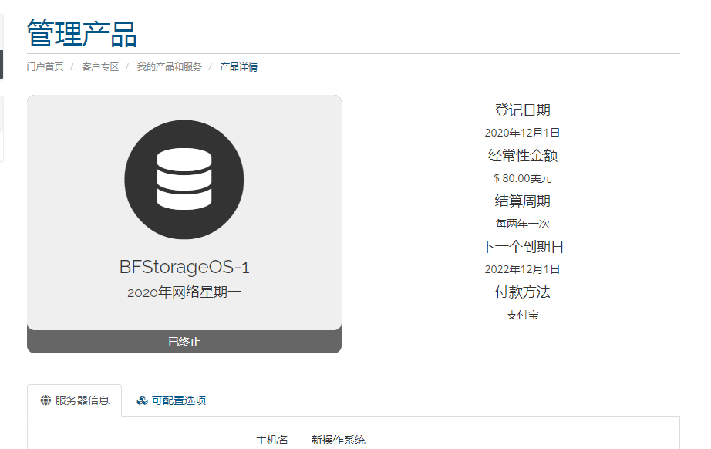Click the BFStorageOS-1 product name
Screen dimensions: 711x449
pos(184,267)
